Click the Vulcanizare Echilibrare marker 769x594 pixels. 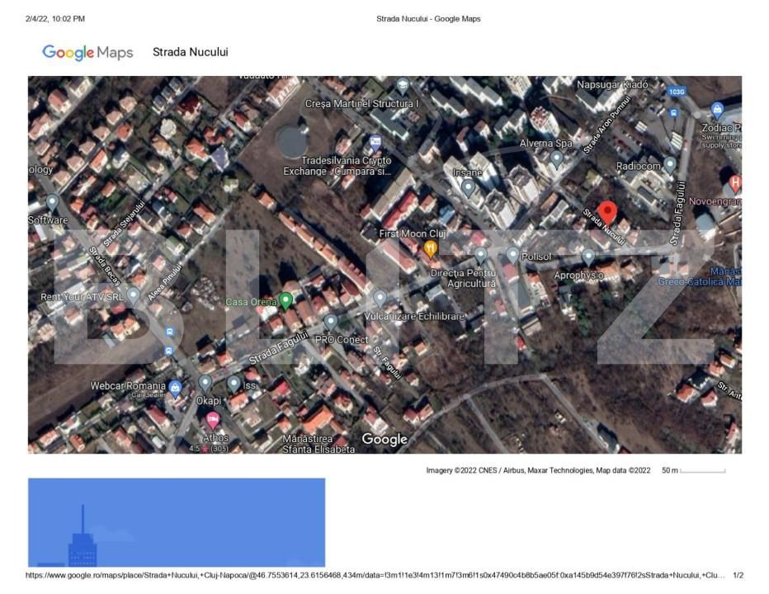[380, 298]
